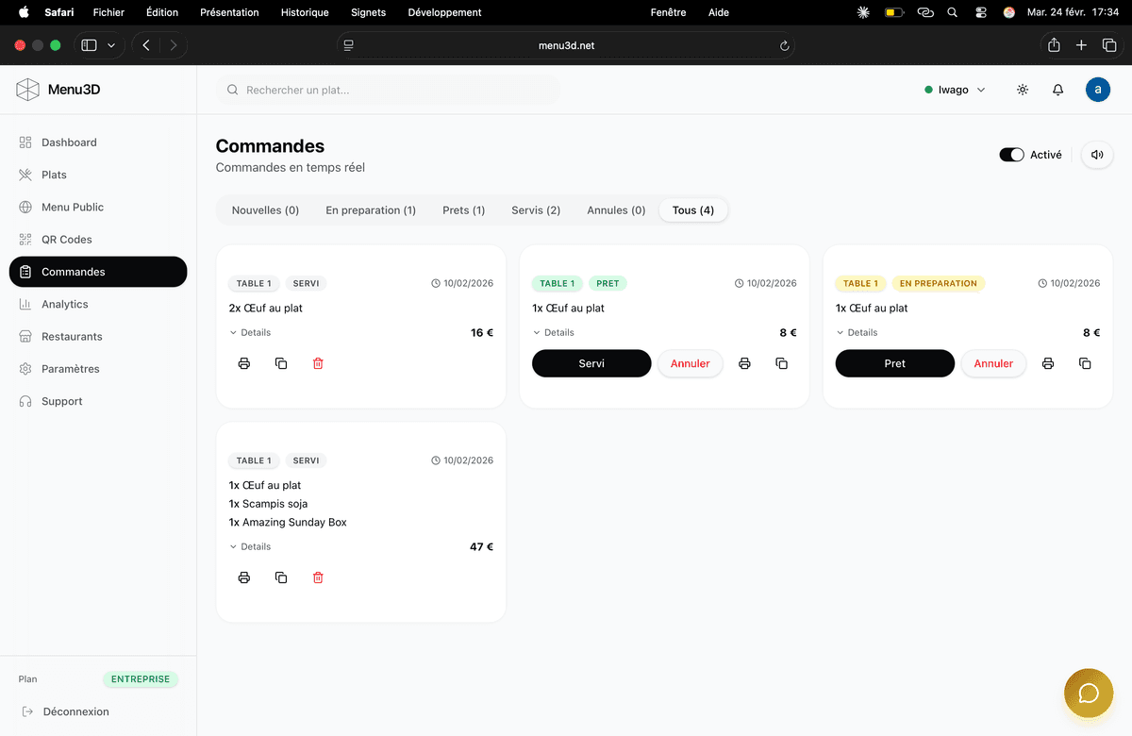Switch to the En preparation tab
Viewport: 1132px width, 736px height.
371,210
